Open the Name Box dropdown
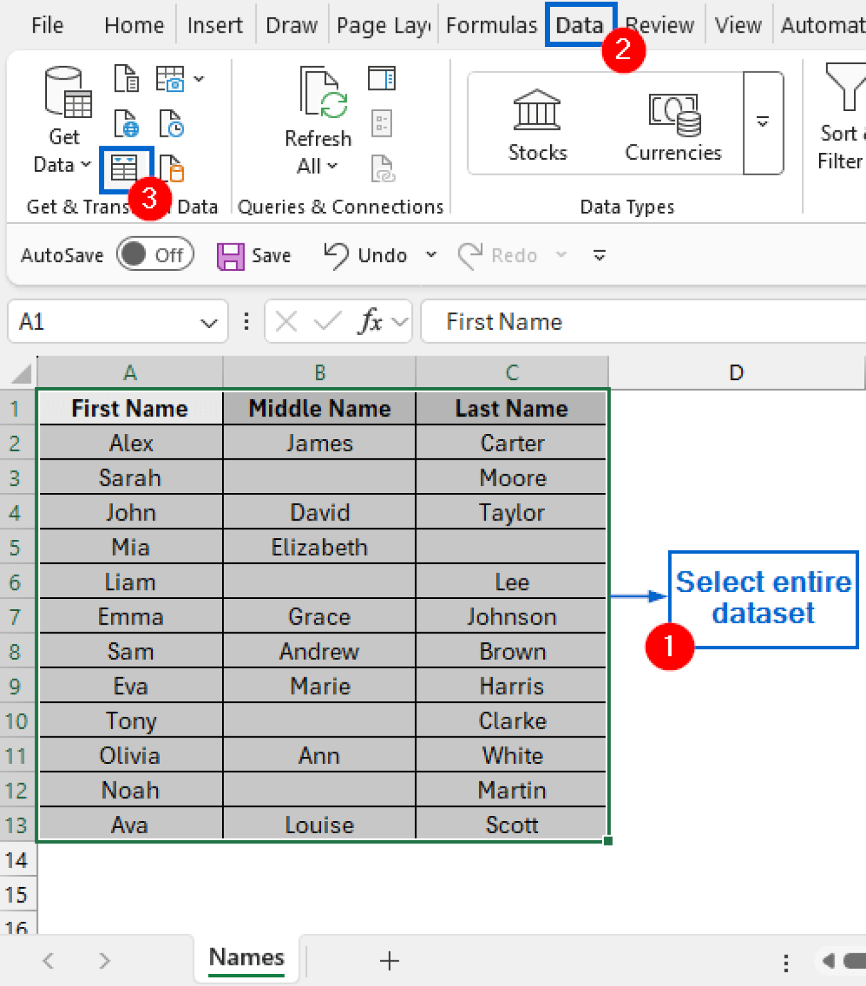The width and height of the screenshot is (866, 986). click(208, 322)
